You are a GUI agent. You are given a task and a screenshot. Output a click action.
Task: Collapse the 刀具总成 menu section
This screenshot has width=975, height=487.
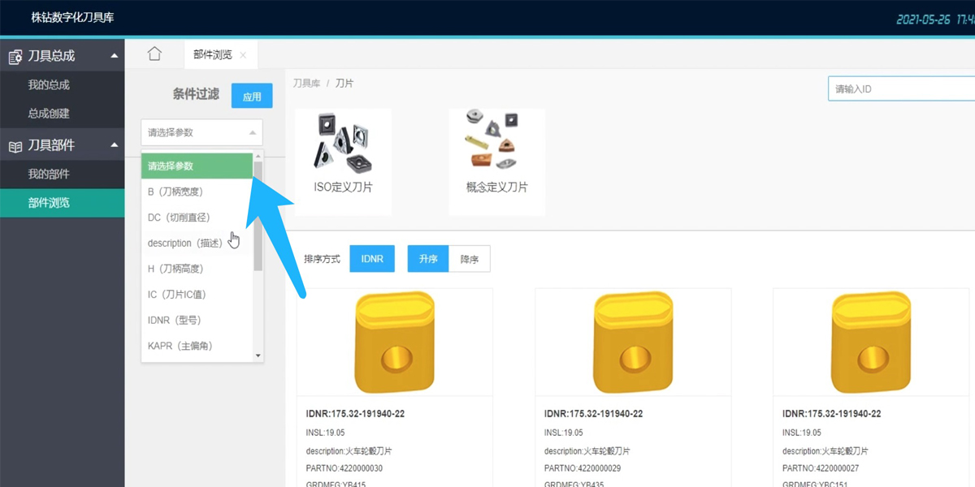point(114,56)
